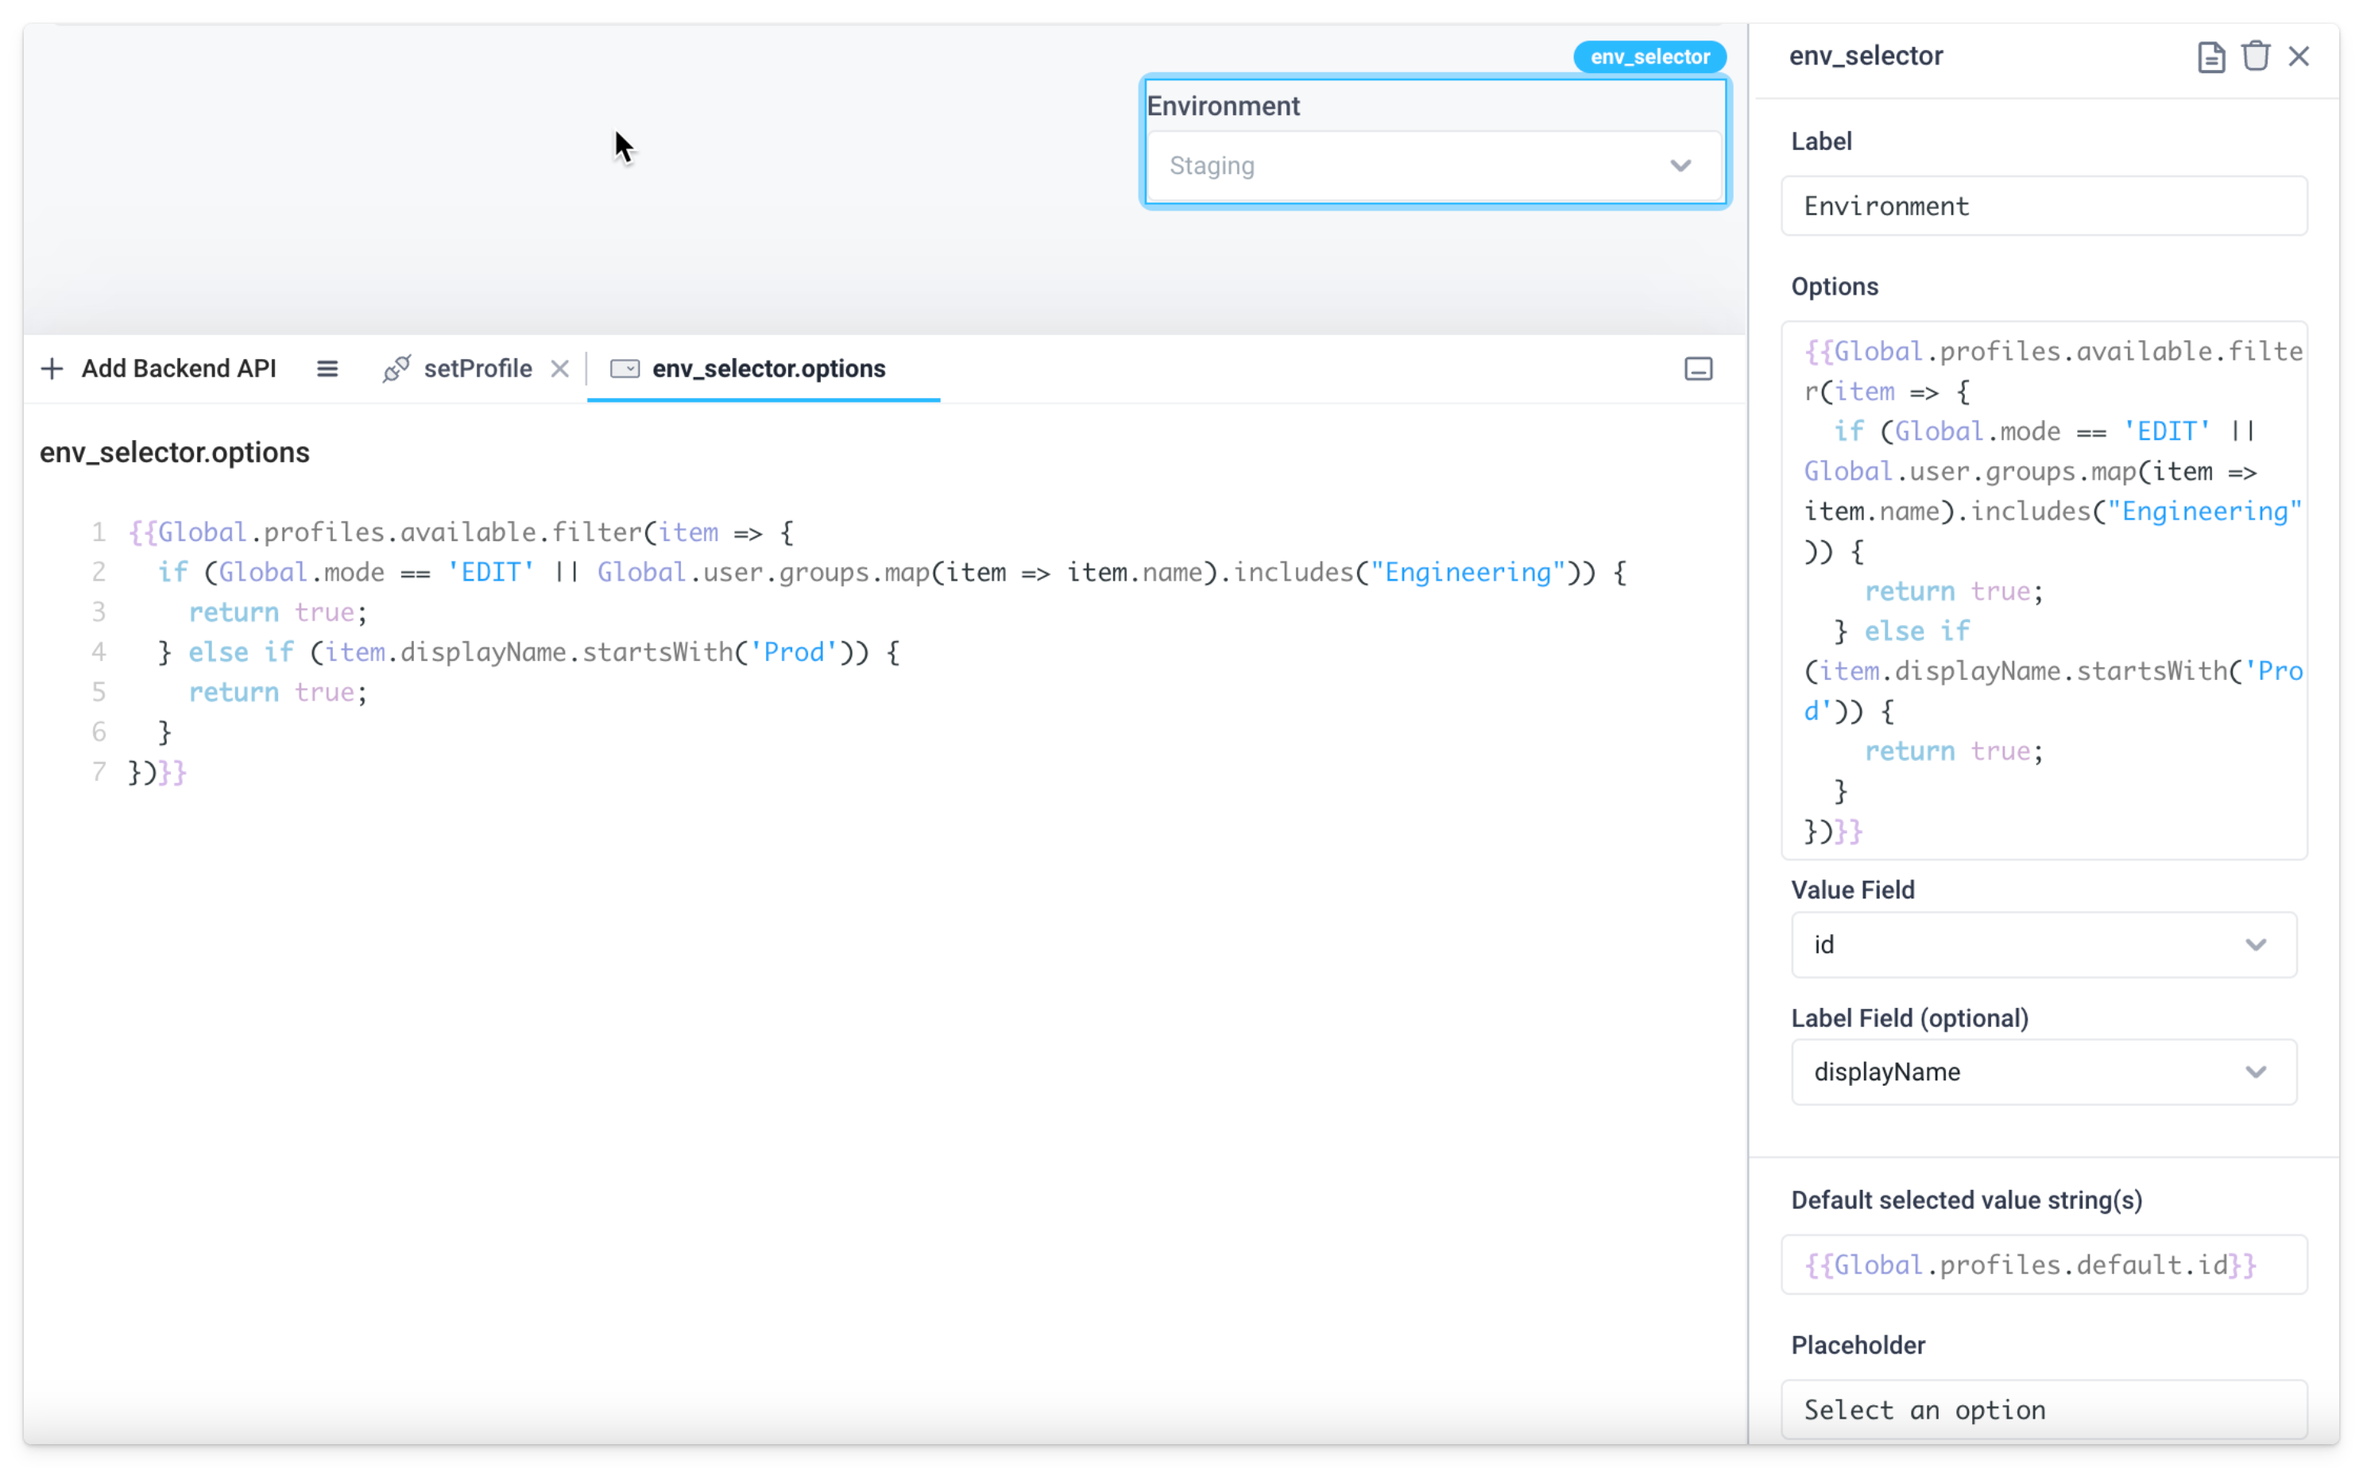Edit the Default selected value strings field
This screenshot has width=2363, height=1468.
pyautogui.click(x=2042, y=1264)
